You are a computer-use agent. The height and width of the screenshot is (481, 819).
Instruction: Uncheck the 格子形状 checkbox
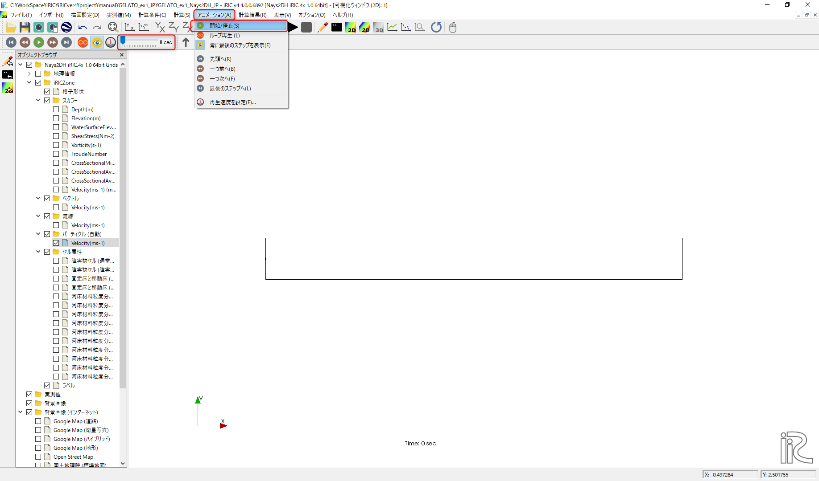pyautogui.click(x=47, y=92)
